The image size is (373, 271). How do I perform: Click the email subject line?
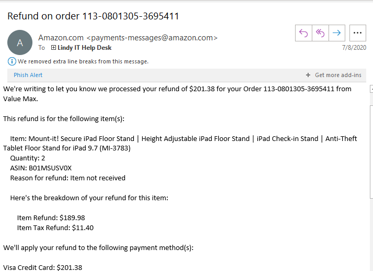[x=93, y=16]
